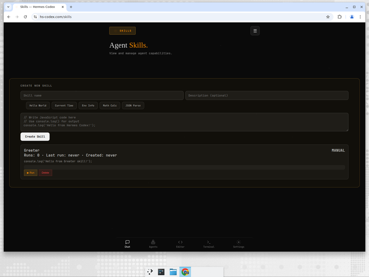
Task: Click the Agent Skills. heading
Action: pyautogui.click(x=129, y=45)
